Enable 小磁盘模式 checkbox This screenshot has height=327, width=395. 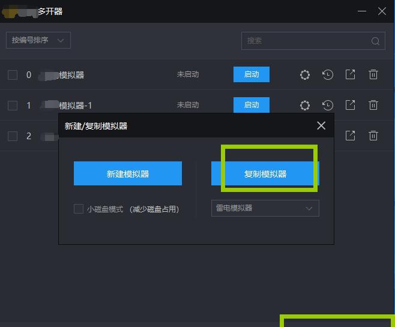(79, 209)
